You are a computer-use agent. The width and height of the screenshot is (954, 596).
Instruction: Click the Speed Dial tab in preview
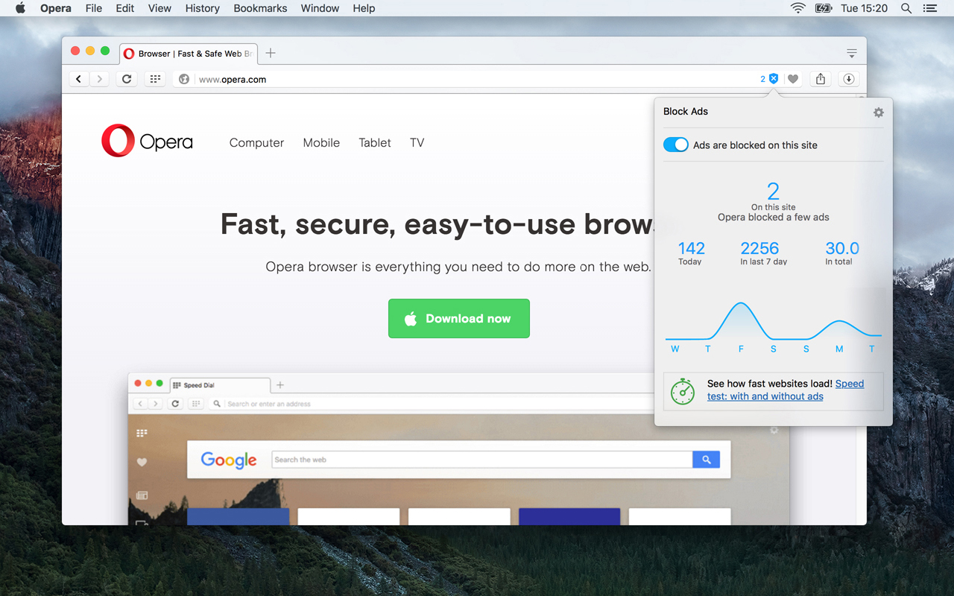pyautogui.click(x=219, y=385)
